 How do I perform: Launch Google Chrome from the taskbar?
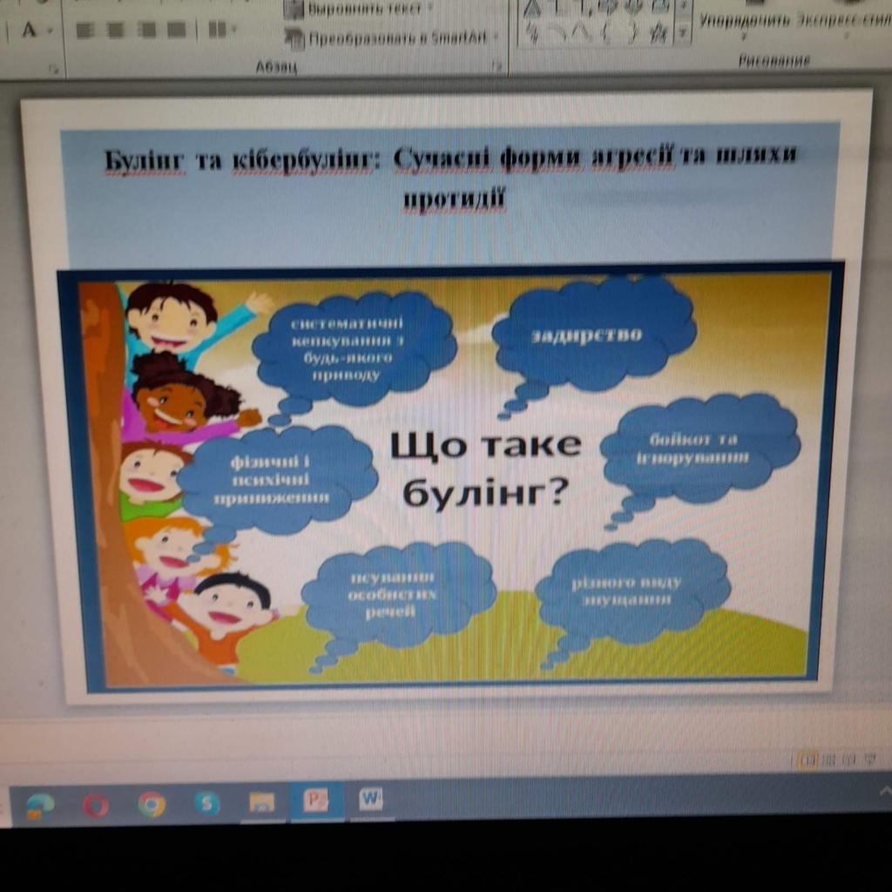pyautogui.click(x=152, y=803)
